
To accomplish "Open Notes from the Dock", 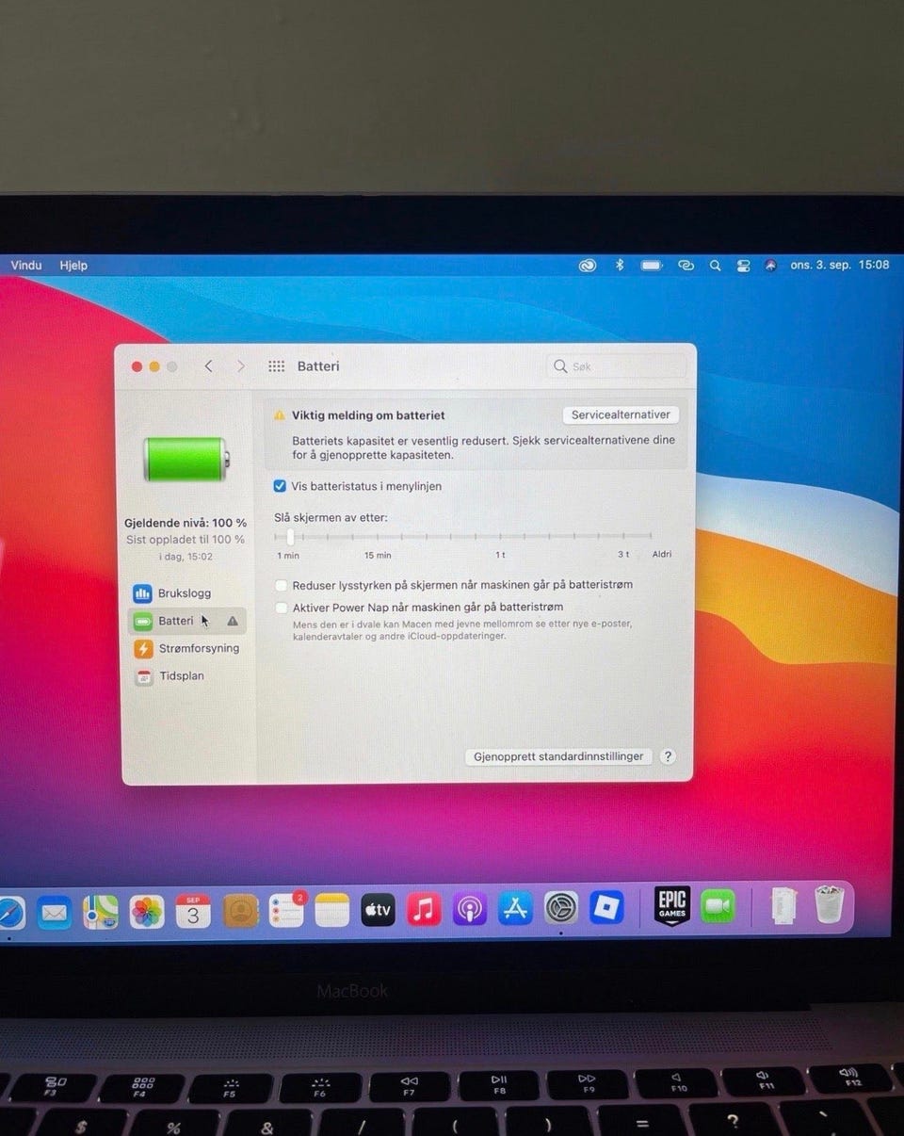I will click(x=332, y=911).
